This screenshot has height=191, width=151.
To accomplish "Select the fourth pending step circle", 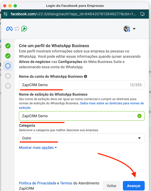I will coord(8,76).
